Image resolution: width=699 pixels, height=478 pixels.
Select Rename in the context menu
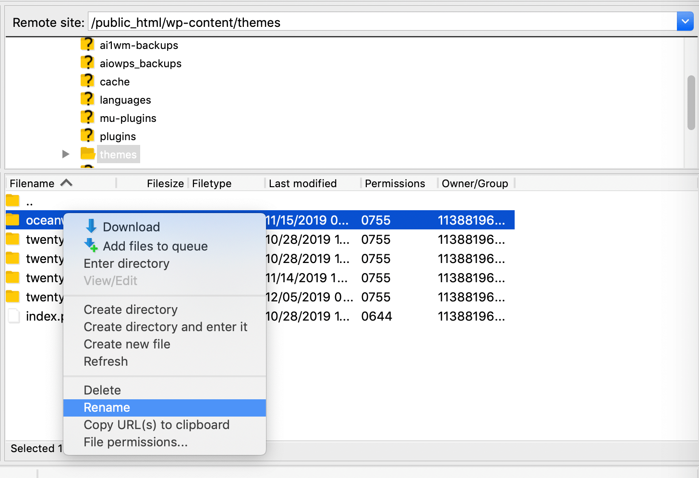[107, 407]
